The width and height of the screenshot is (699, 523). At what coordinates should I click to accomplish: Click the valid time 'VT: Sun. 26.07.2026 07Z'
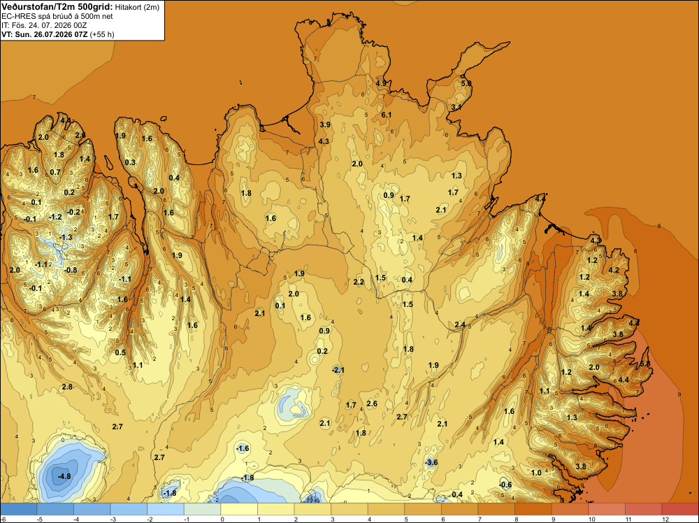pyautogui.click(x=45, y=34)
